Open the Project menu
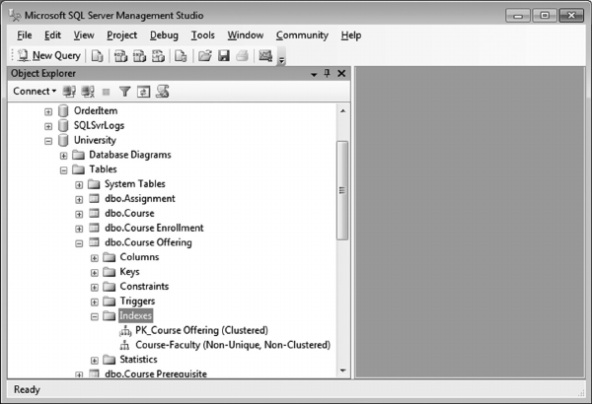The image size is (592, 404). pos(121,35)
